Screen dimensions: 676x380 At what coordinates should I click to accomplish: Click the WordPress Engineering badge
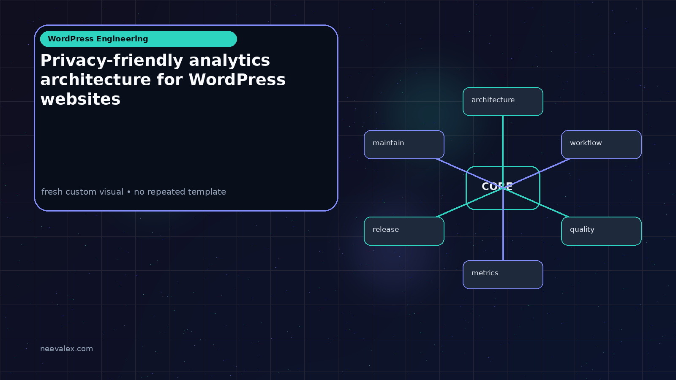(139, 39)
